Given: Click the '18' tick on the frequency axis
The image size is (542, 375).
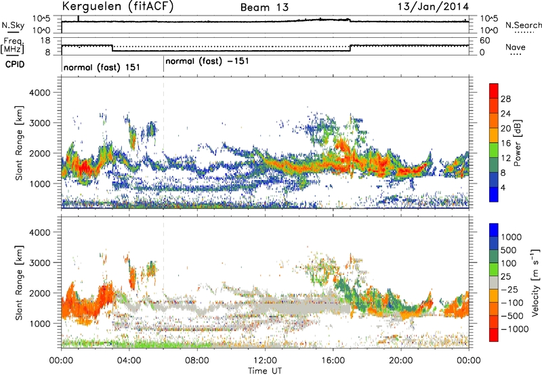Looking at the screenshot, I should (45, 41).
